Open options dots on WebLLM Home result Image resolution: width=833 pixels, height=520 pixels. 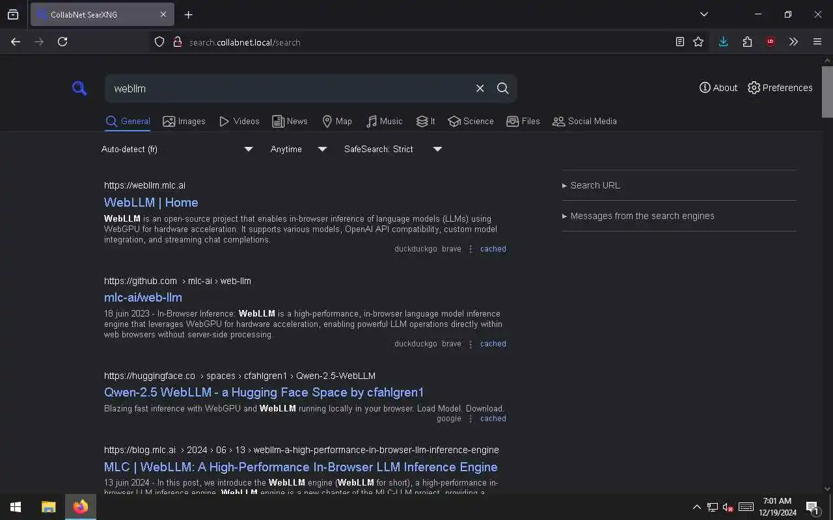point(471,249)
